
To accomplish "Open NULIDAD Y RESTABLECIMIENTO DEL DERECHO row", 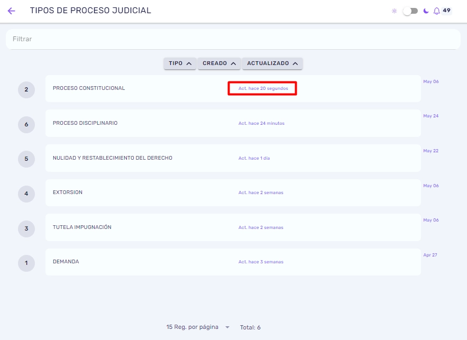I will pyautogui.click(x=233, y=158).
